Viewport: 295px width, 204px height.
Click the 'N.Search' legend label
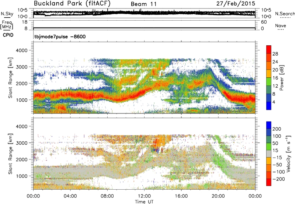(x=285, y=14)
